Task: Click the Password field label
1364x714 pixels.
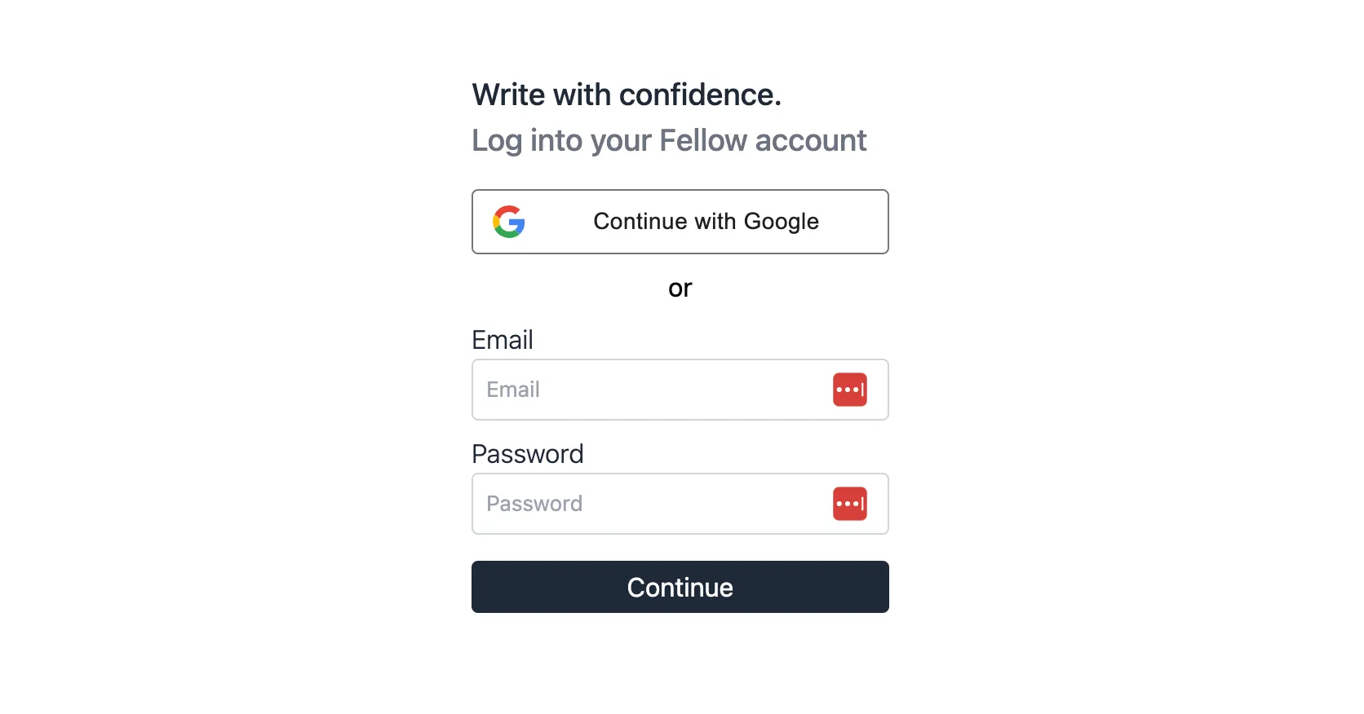Action: [527, 454]
